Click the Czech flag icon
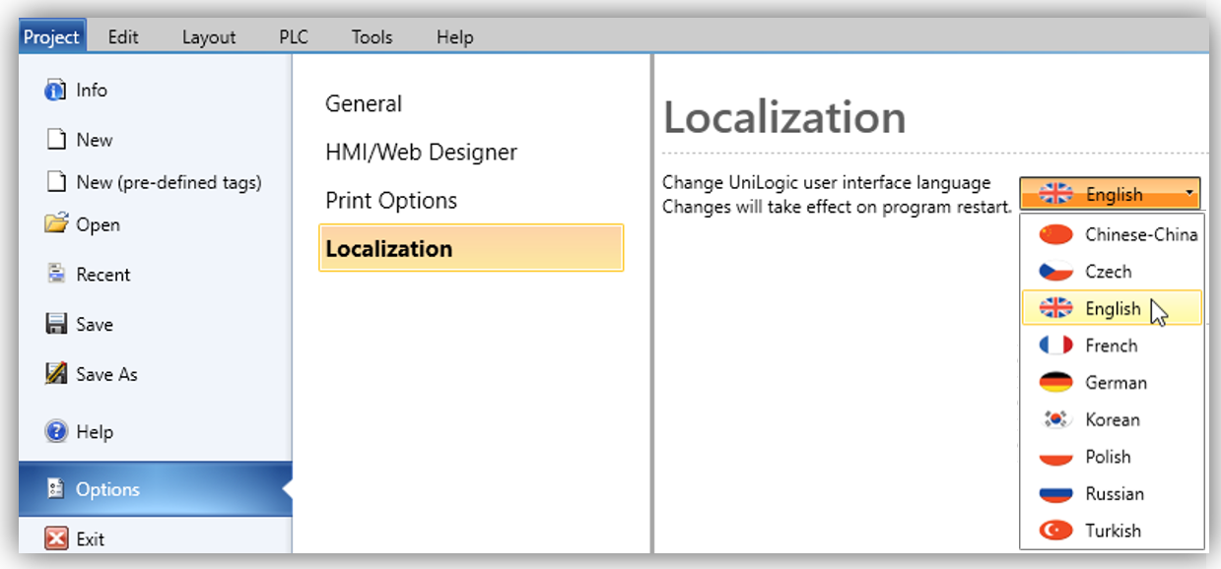The image size is (1221, 569). pos(1056,272)
